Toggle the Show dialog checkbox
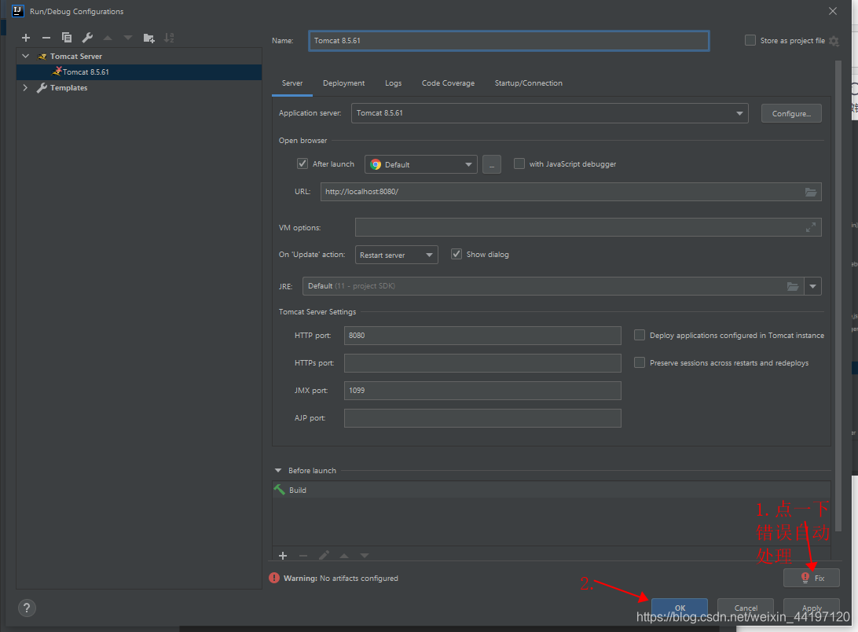The image size is (858, 632). (x=456, y=255)
